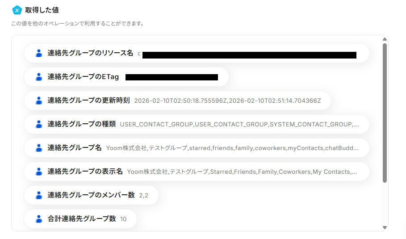
Task: Click person icon beside 連絡先グループのリソース名
Action: (x=39, y=53)
